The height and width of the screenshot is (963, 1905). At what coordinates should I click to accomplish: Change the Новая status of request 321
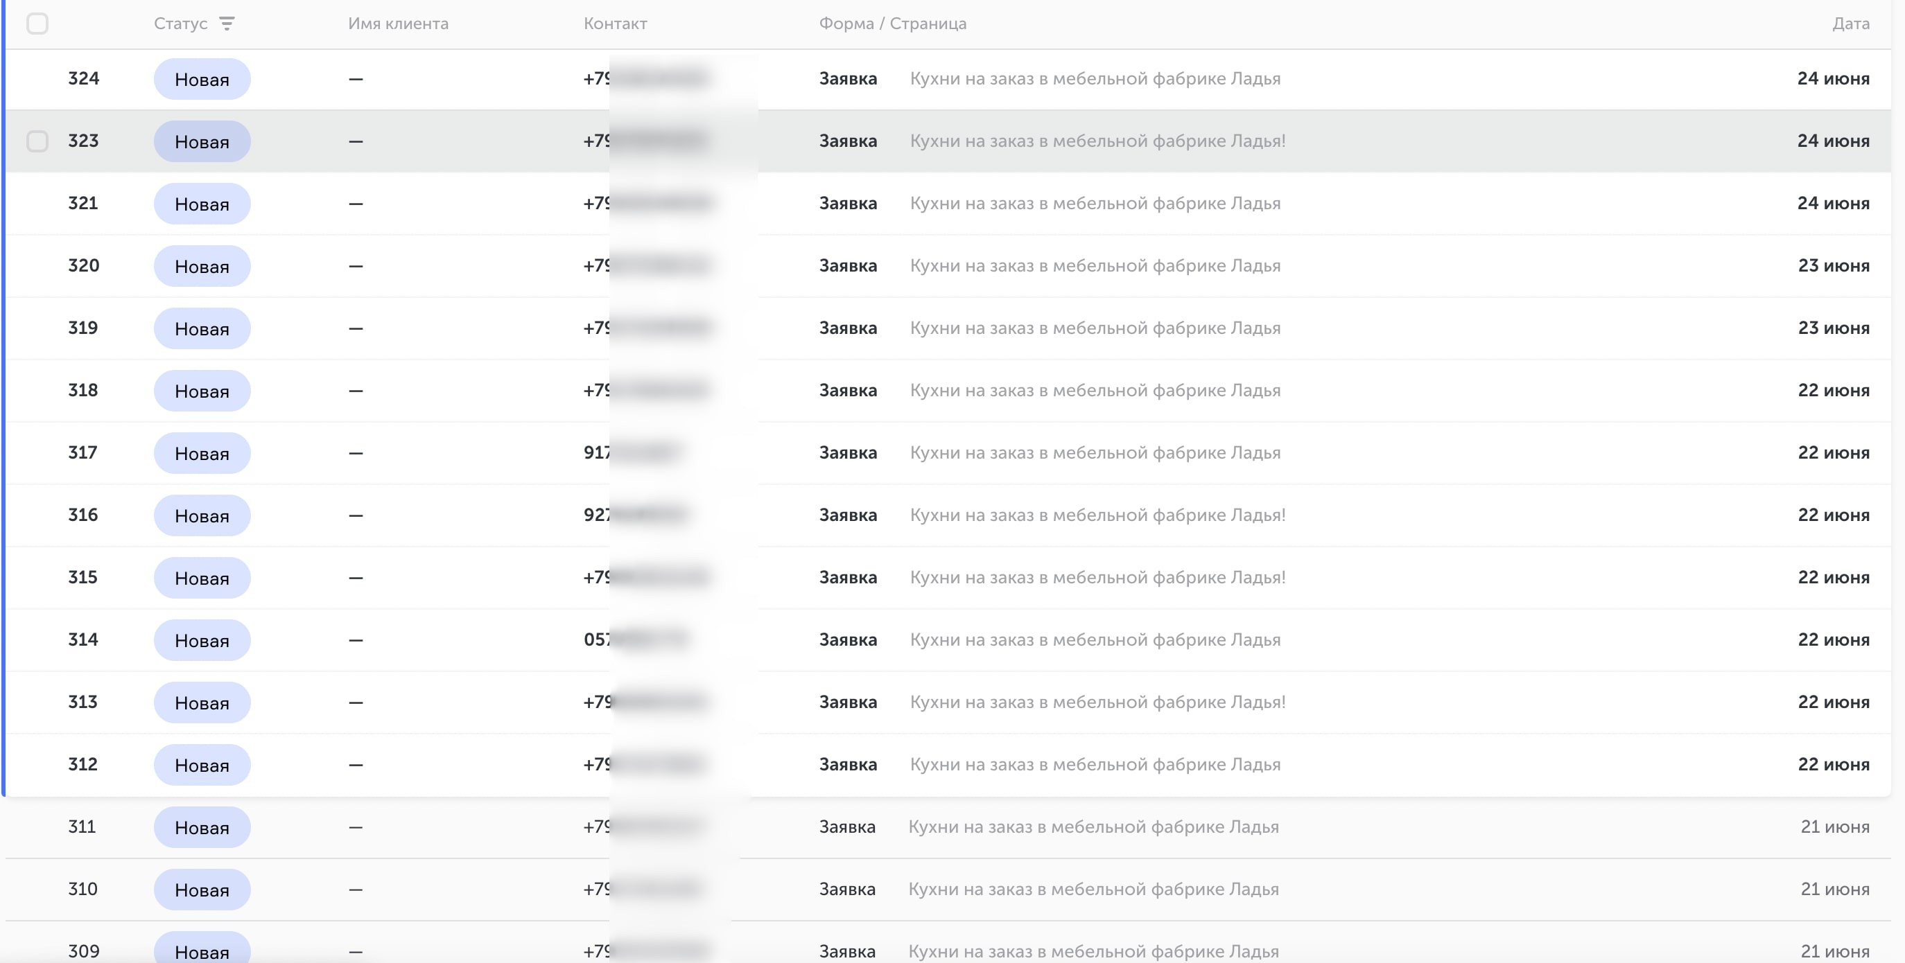point(202,204)
